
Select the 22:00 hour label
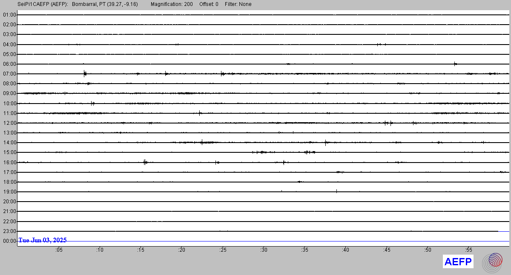pos(9,222)
